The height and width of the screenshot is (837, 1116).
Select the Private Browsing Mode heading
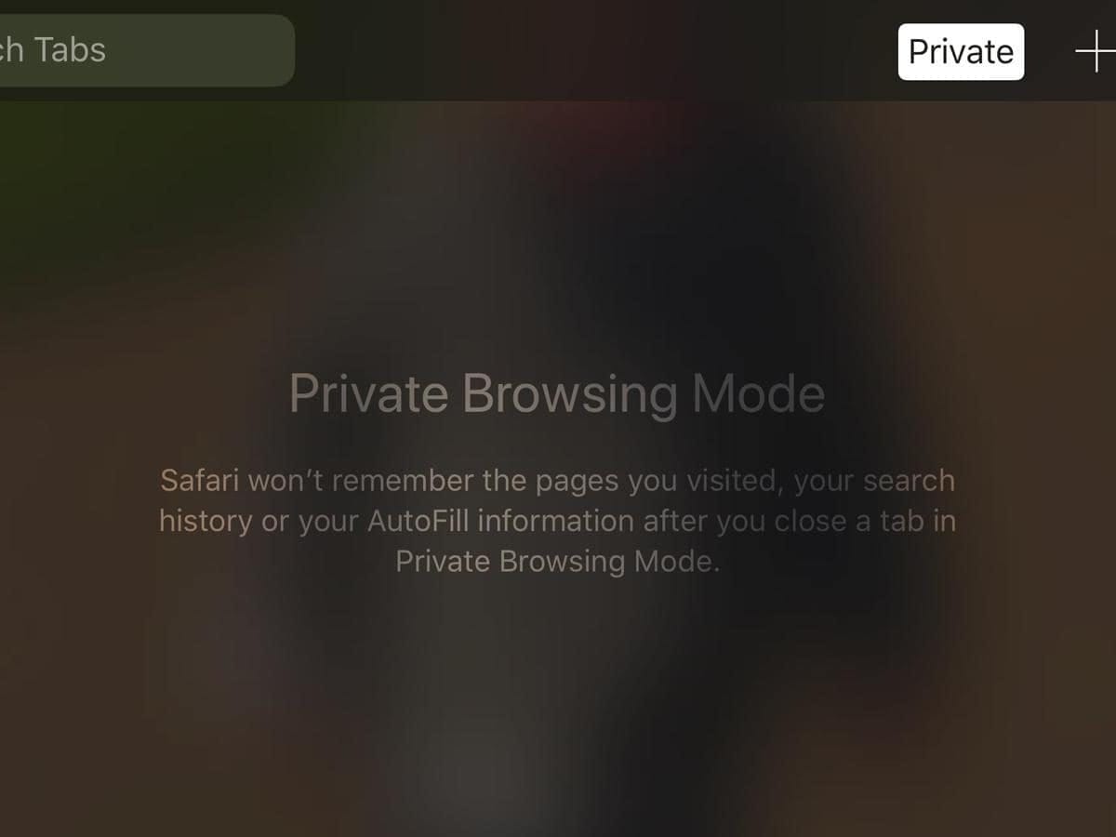557,393
